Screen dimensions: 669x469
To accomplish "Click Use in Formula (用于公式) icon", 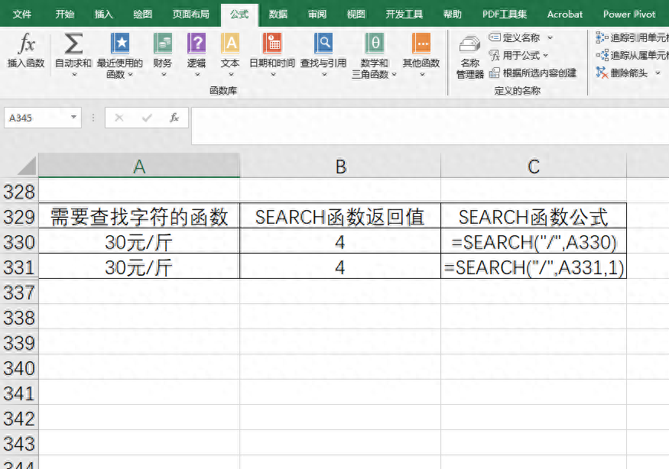I will (495, 56).
